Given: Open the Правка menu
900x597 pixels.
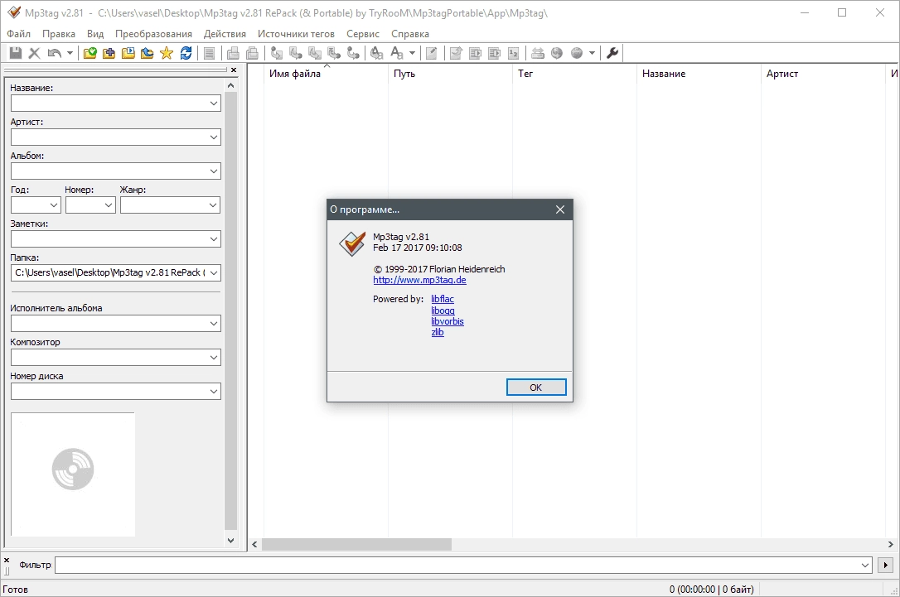Looking at the screenshot, I should 59,34.
